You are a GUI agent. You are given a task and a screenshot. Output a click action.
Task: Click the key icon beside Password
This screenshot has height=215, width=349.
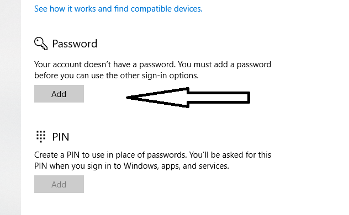point(41,44)
